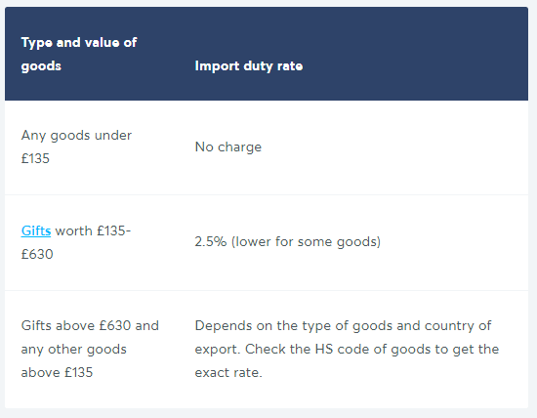
Task: Click the '£630' value in second row
Action: (x=37, y=254)
